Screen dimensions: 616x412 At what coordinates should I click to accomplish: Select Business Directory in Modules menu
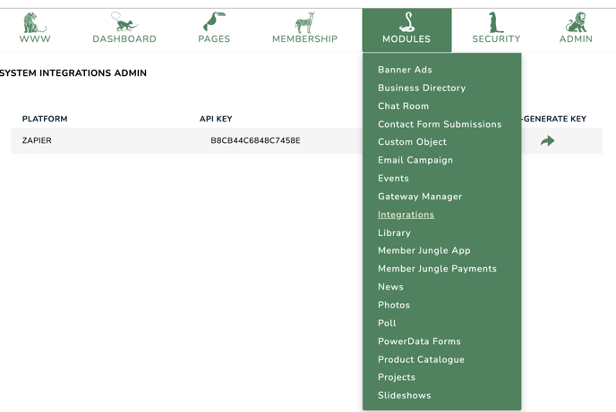tap(422, 88)
